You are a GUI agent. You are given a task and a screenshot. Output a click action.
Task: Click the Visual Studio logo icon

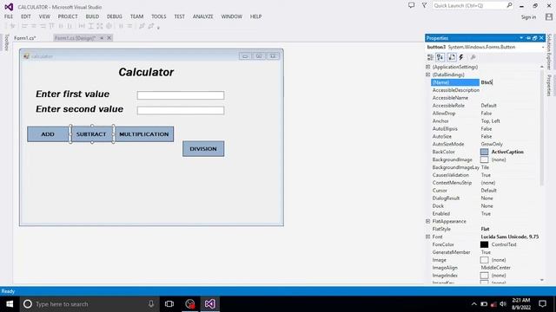point(9,7)
